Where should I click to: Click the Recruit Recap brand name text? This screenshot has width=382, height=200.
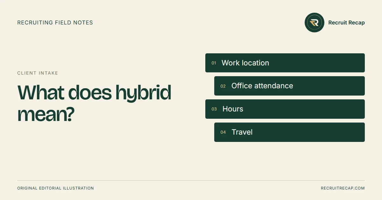pos(346,23)
